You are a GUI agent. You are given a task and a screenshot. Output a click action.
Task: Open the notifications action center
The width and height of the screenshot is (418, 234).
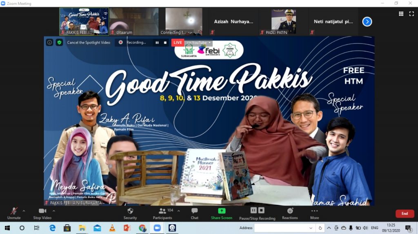pos(408,228)
